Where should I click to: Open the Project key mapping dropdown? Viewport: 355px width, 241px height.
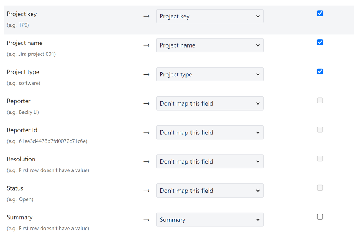click(x=210, y=16)
